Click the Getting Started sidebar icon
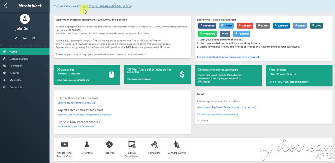This screenshot has width=335, height=163. coord(4,59)
